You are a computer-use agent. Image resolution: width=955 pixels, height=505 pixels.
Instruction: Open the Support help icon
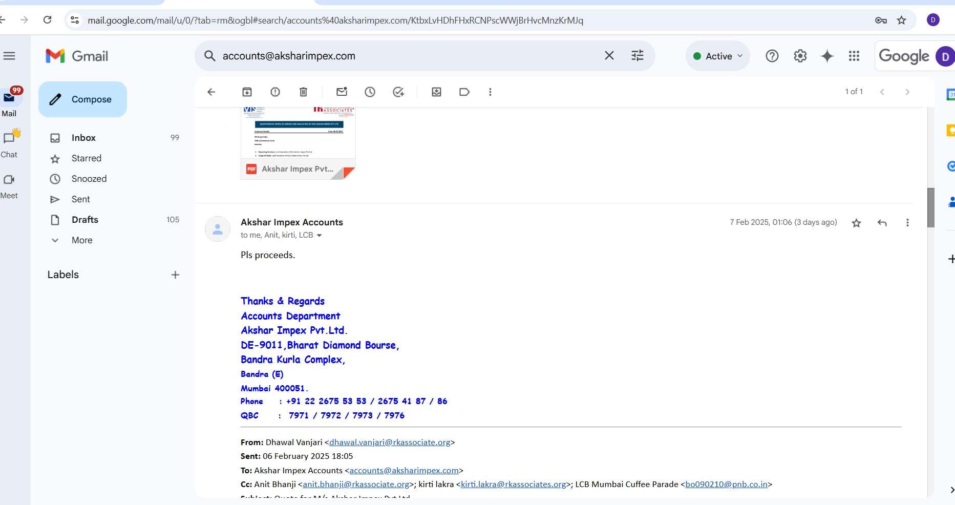tap(772, 56)
